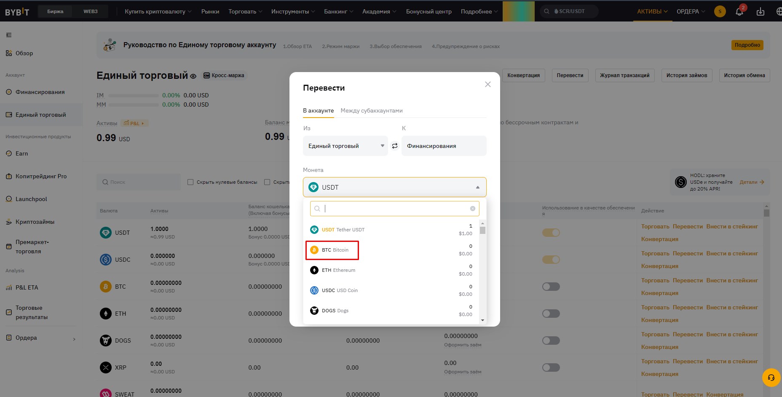Collapse the Монета USDT dropdown
Viewport: 782px width, 397px height.
coord(394,187)
